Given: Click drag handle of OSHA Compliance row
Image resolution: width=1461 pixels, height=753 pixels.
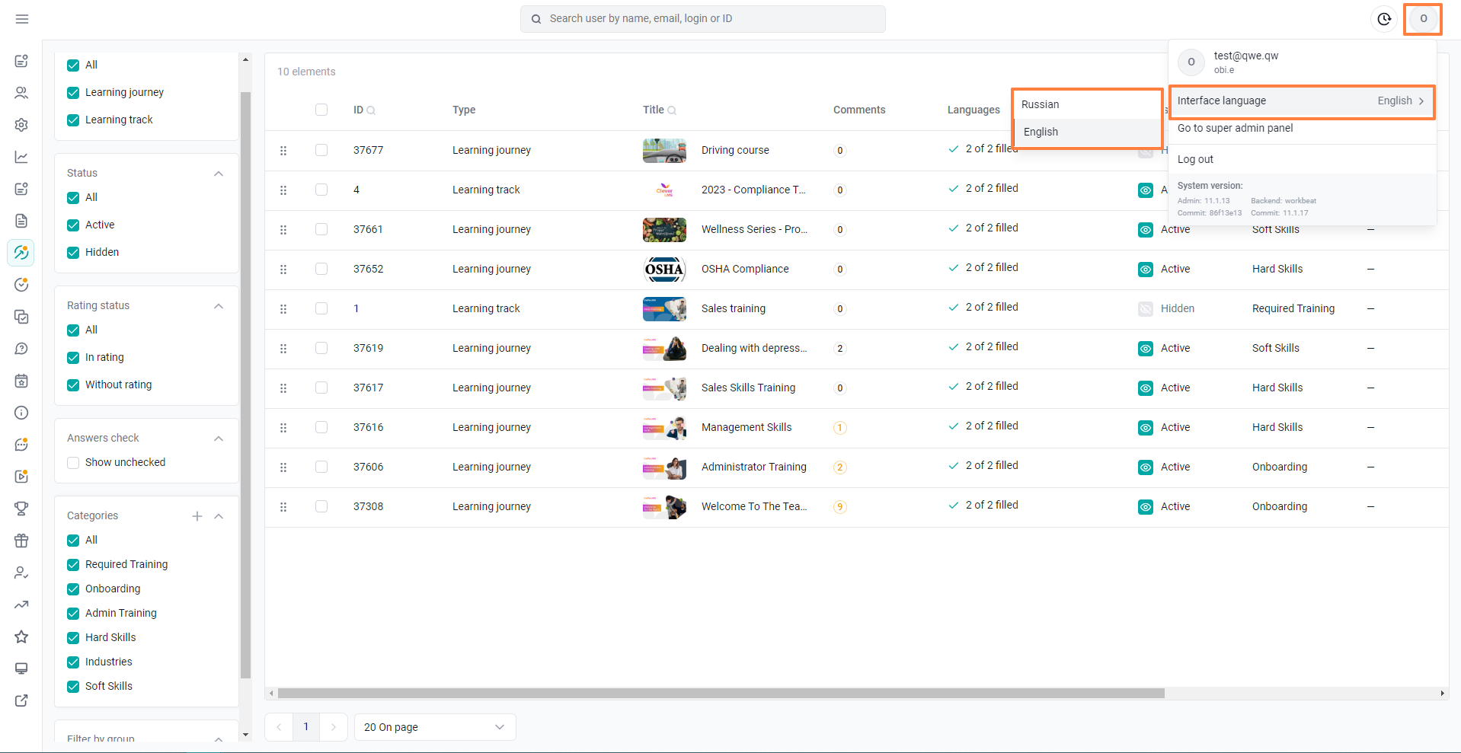Looking at the screenshot, I should click(x=283, y=270).
